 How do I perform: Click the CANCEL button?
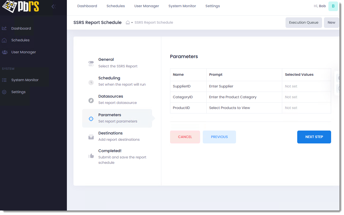[185, 137]
